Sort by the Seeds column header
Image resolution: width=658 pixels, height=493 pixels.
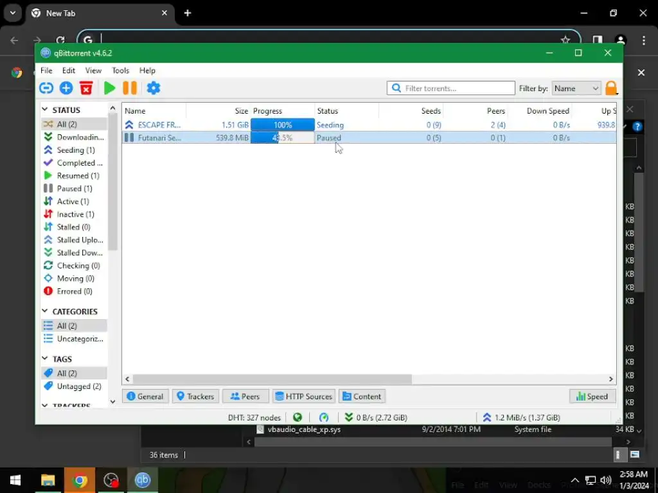pyautogui.click(x=411, y=110)
